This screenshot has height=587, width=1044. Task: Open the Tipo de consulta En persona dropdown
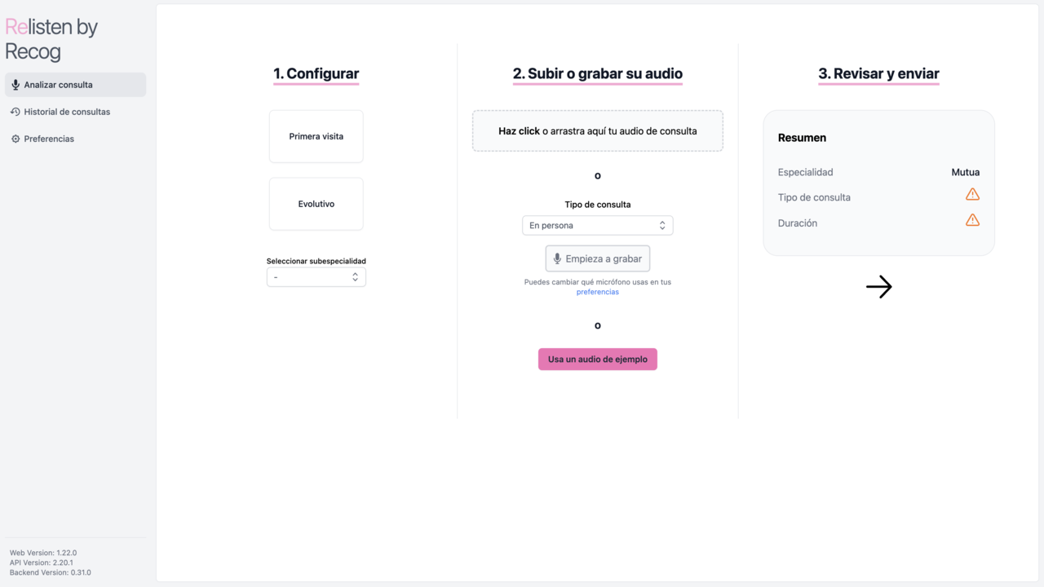click(x=598, y=225)
